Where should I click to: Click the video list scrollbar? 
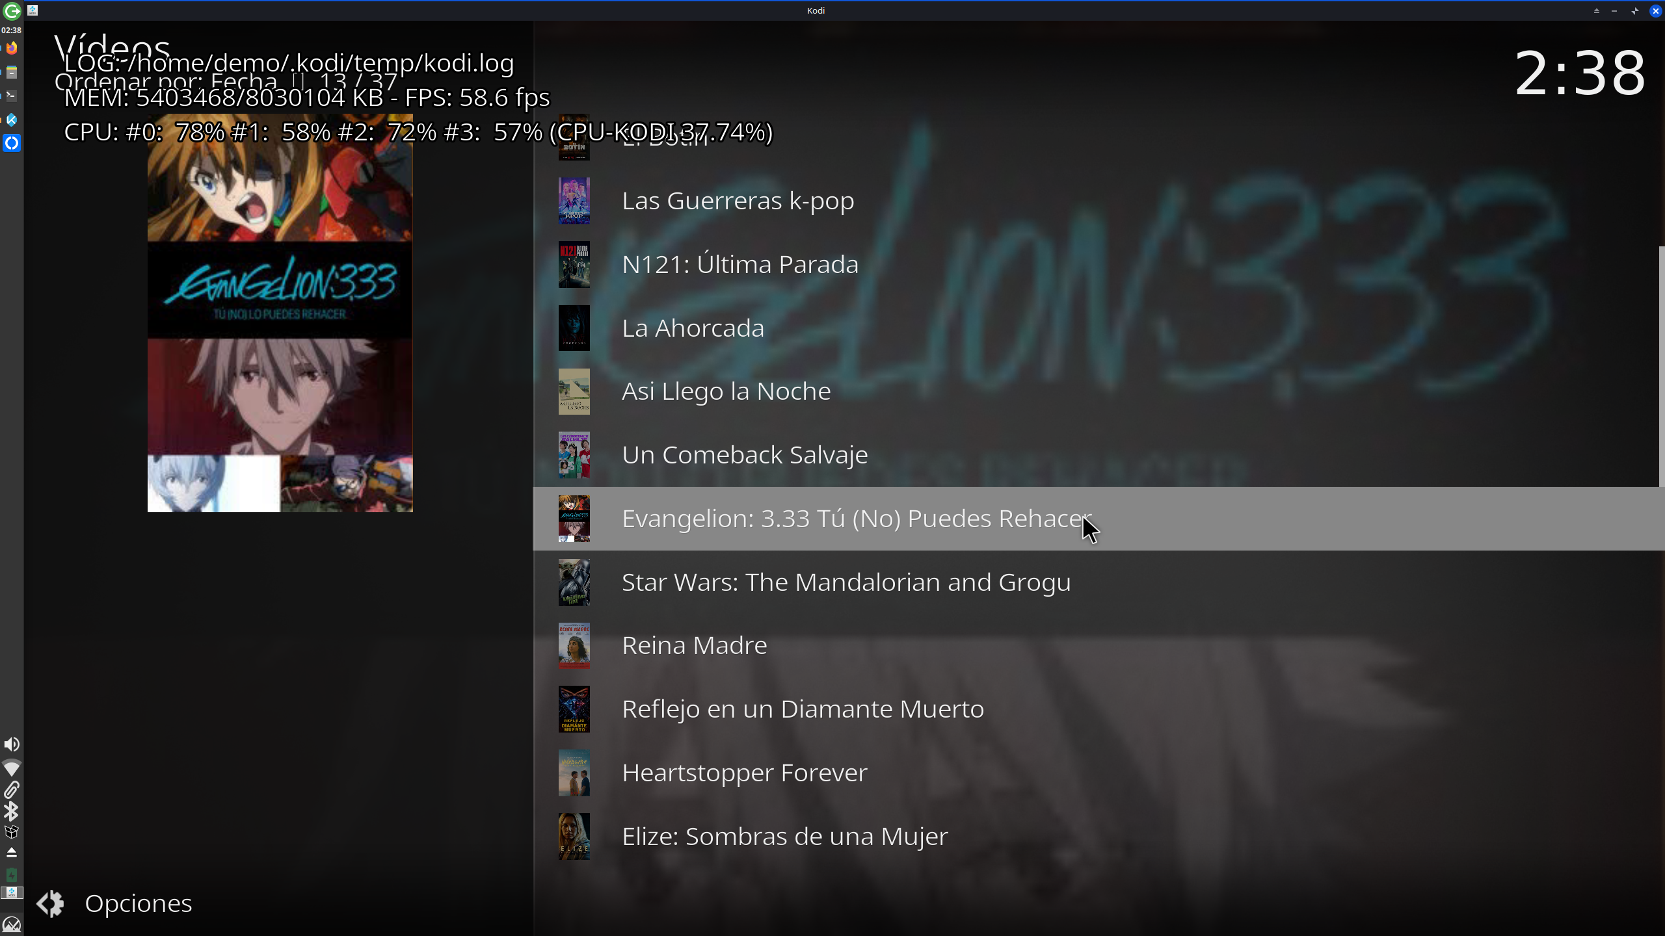click(x=1662, y=366)
